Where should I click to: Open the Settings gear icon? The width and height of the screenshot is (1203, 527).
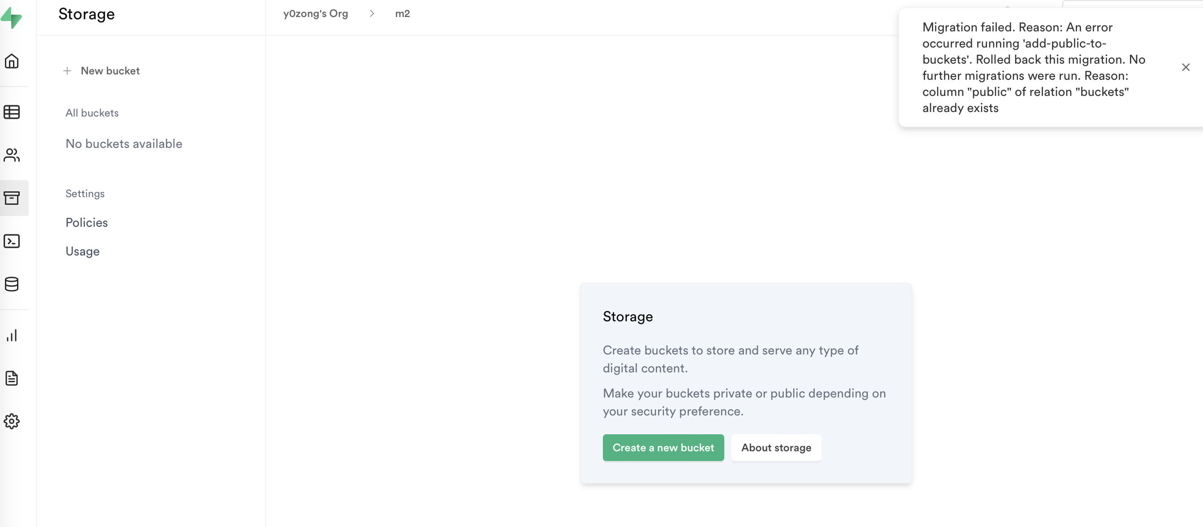[x=12, y=421]
